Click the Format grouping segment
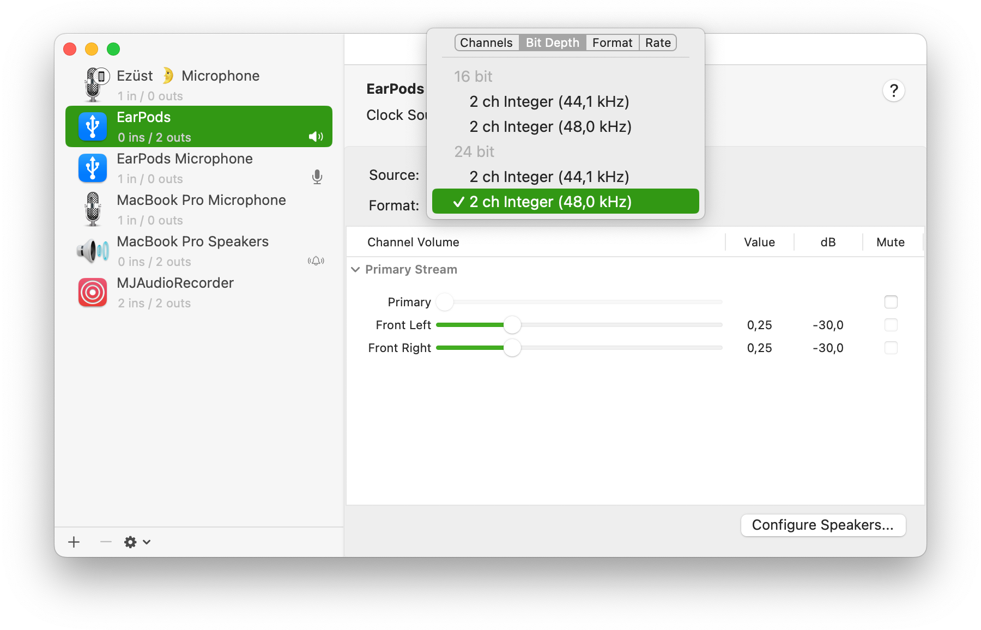Image resolution: width=981 pixels, height=630 pixels. tap(612, 43)
